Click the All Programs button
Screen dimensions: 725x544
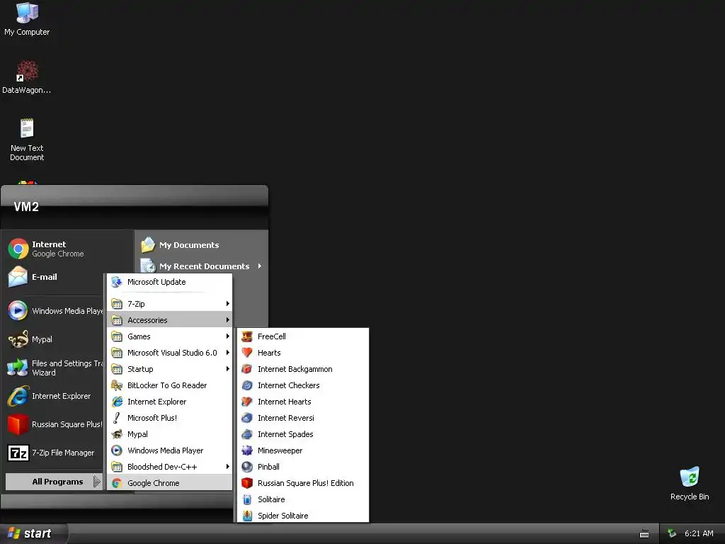click(x=54, y=482)
